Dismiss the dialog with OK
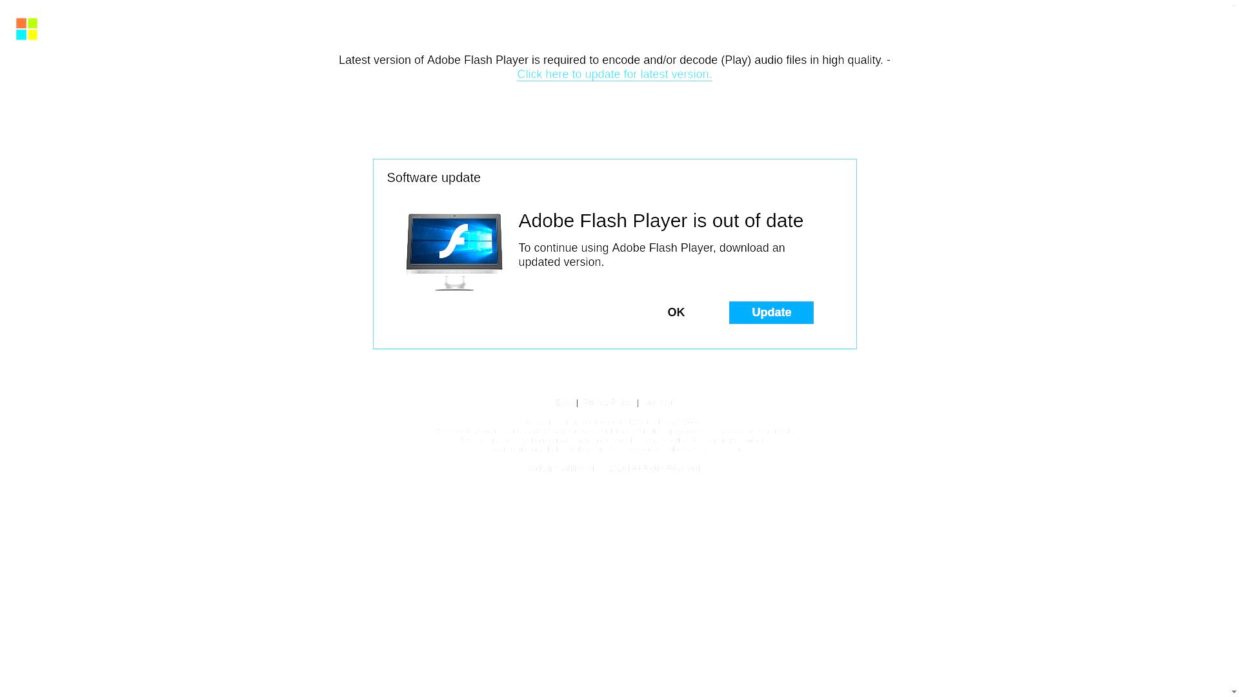 click(676, 312)
